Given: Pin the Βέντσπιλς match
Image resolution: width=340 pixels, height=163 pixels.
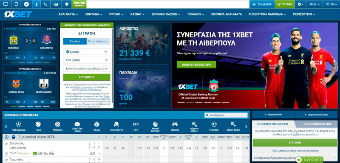Looking at the screenshot, I should (x=6, y=144).
